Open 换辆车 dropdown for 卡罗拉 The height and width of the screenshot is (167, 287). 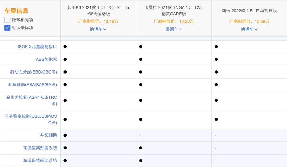[174, 29]
